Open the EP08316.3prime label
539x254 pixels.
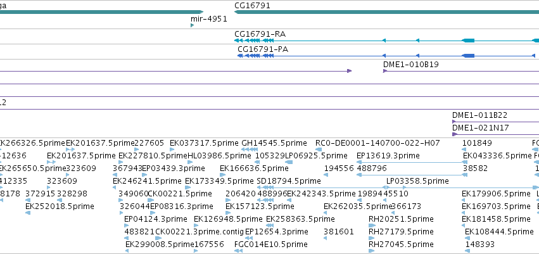pyautogui.click(x=182, y=206)
